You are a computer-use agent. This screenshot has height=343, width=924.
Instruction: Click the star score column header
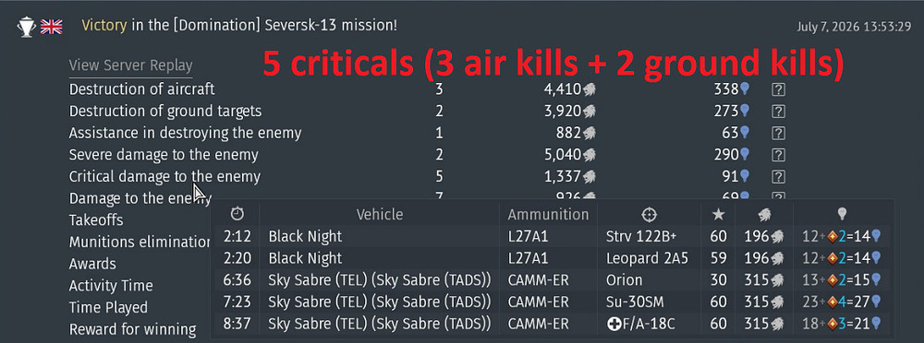717,214
